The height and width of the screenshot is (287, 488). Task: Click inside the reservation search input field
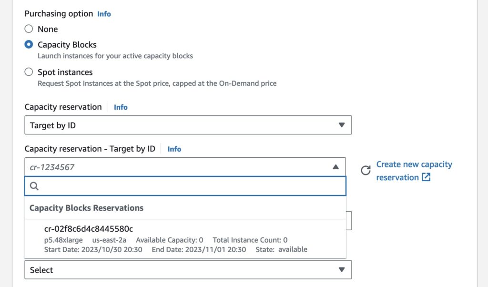point(186,186)
